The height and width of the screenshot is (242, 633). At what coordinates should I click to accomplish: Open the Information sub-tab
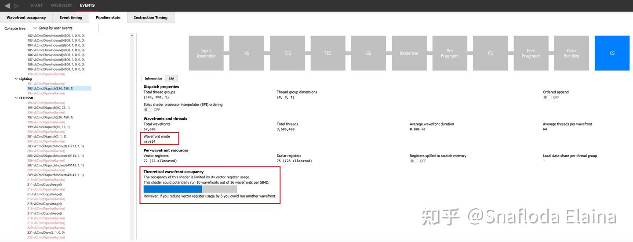click(153, 79)
